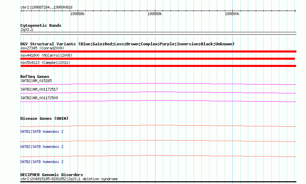This screenshot has width=306, height=184.
Task: Select the SATB2|NM_015265 transcript label
Action: (x=36, y=81)
